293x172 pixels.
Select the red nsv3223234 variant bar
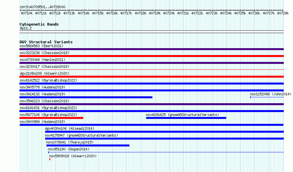pos(151,56)
